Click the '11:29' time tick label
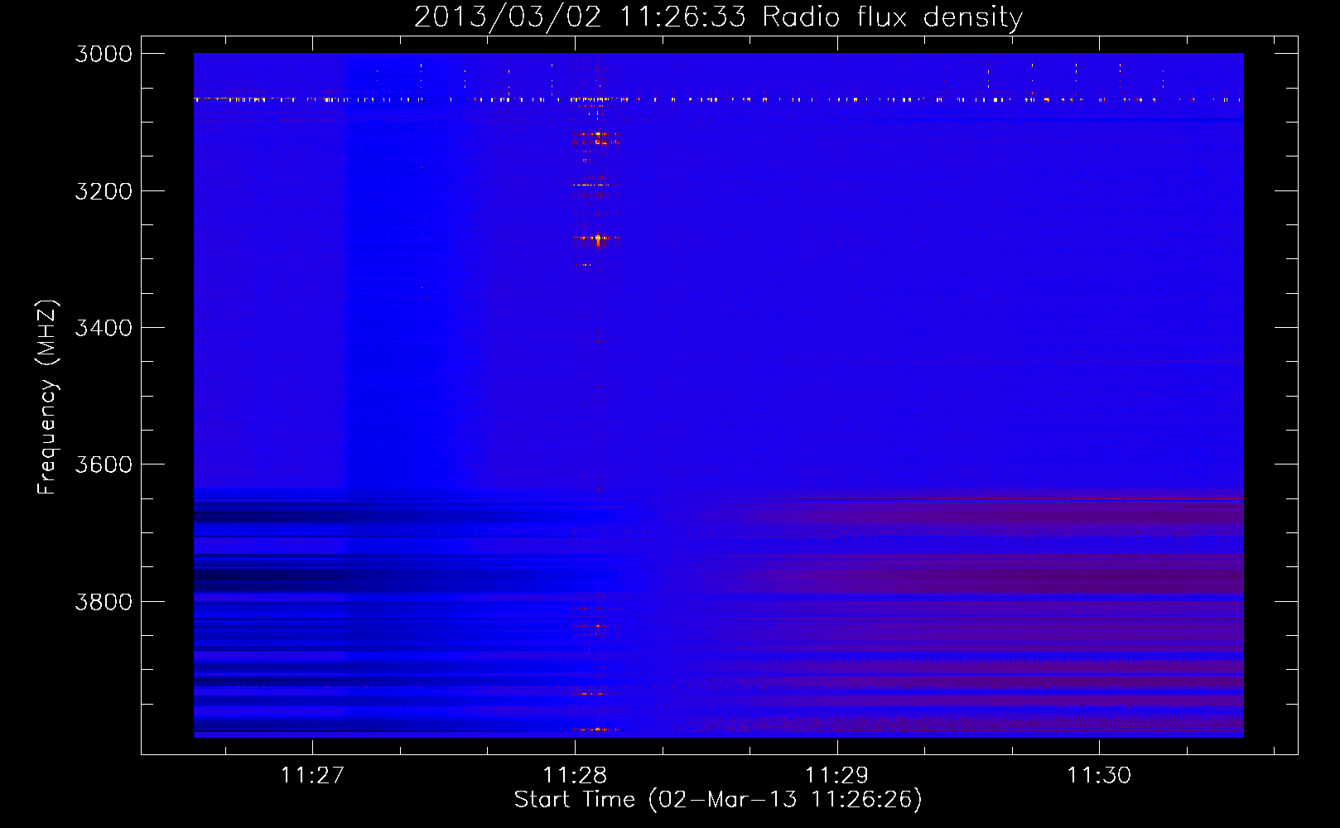Screen dimensions: 1340x828 pos(836,775)
